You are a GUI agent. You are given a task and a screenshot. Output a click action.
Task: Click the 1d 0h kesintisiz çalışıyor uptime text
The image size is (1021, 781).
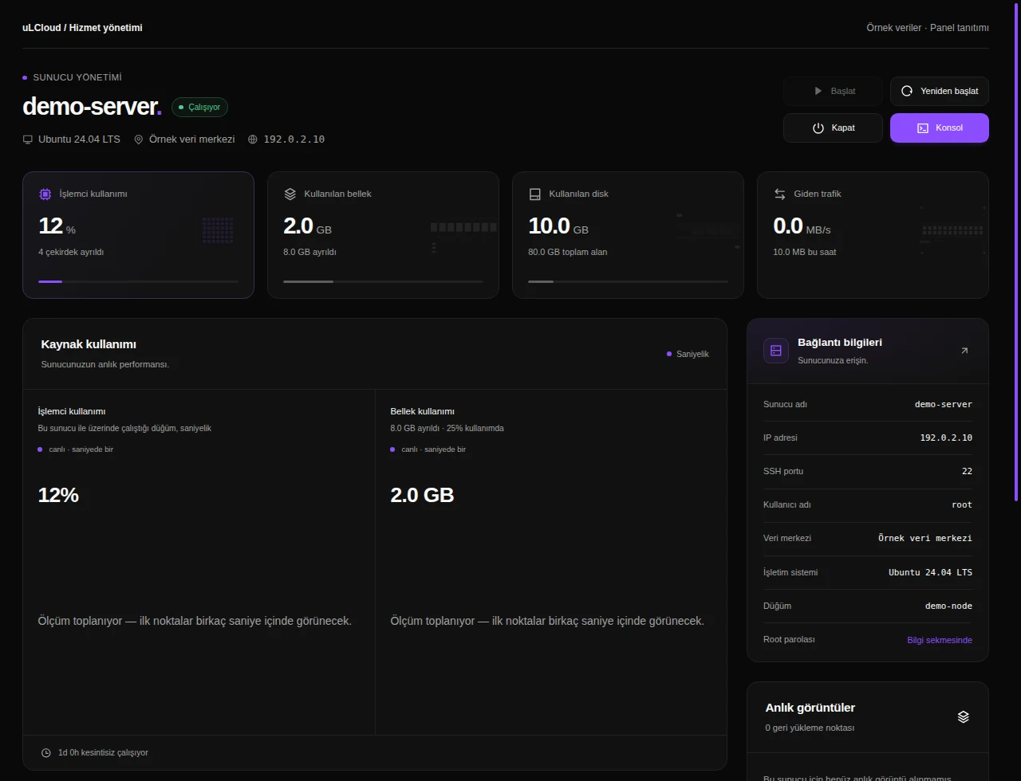[x=103, y=753]
